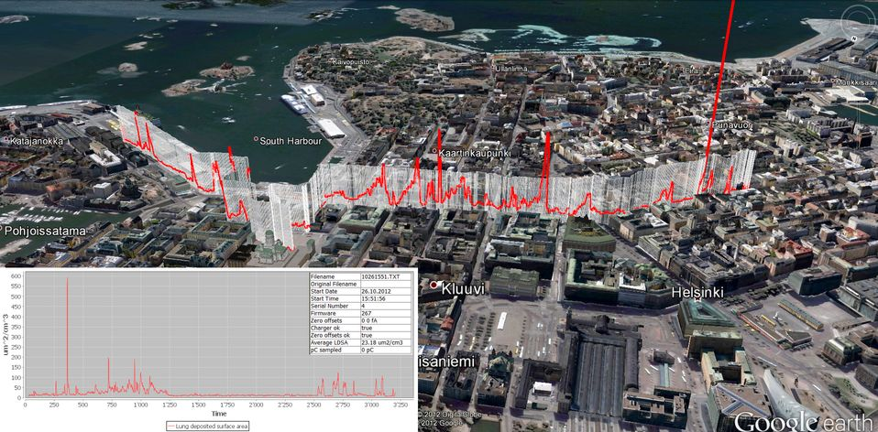Select the 23.18 um2/cm3 value

pyautogui.click(x=382, y=342)
